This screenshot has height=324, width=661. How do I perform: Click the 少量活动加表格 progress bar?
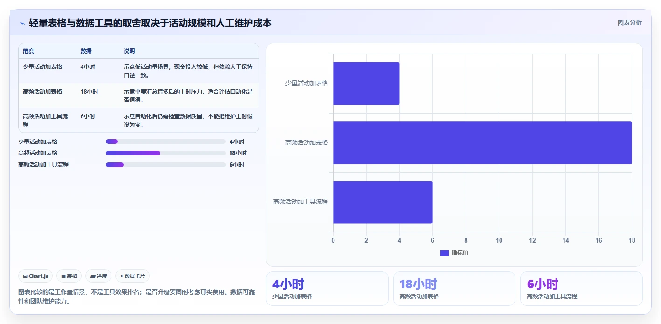point(166,142)
